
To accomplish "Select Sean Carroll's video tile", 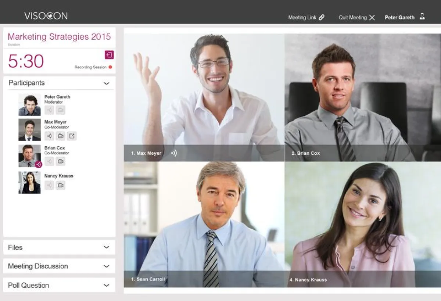I will click(204, 224).
